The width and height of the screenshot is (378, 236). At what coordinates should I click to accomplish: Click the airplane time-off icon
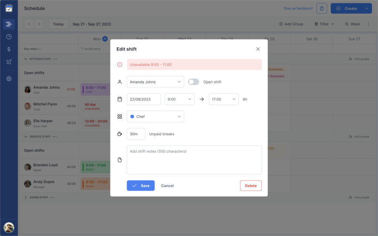click(x=9, y=62)
